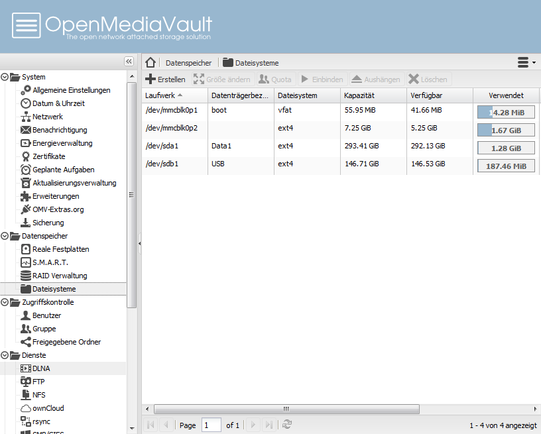Image resolution: width=541 pixels, height=434 pixels.
Task: Click the refresh icon in paging bar
Action: point(286,425)
